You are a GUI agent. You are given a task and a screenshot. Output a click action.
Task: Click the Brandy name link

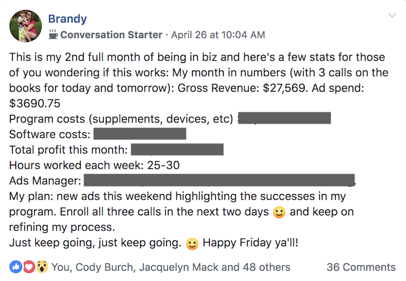point(67,19)
